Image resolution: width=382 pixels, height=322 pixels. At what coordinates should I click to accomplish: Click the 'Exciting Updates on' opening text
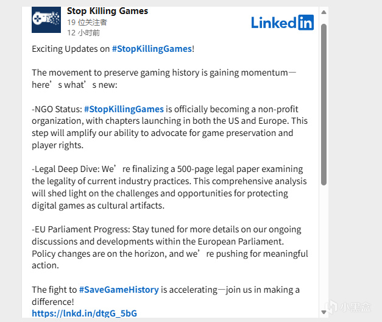tap(71, 48)
